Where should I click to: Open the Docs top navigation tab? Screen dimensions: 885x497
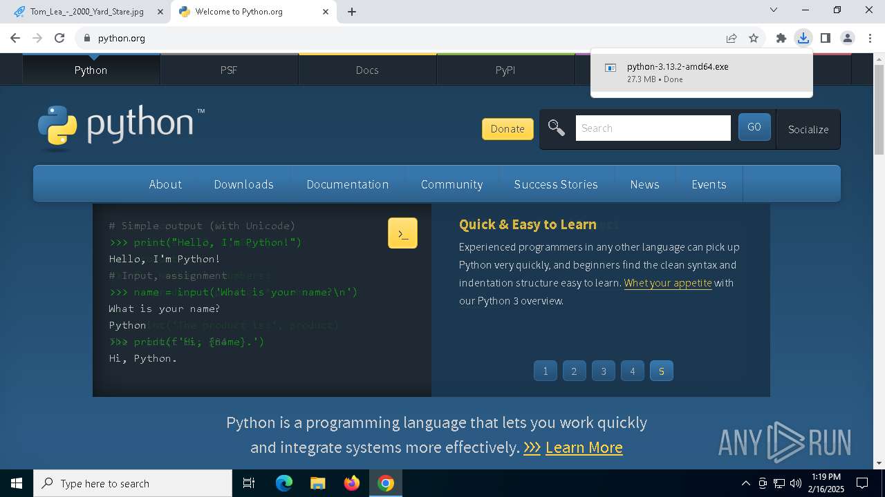pyautogui.click(x=367, y=70)
